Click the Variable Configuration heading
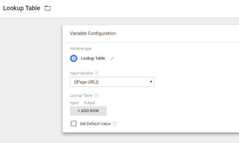 pyautogui.click(x=93, y=33)
